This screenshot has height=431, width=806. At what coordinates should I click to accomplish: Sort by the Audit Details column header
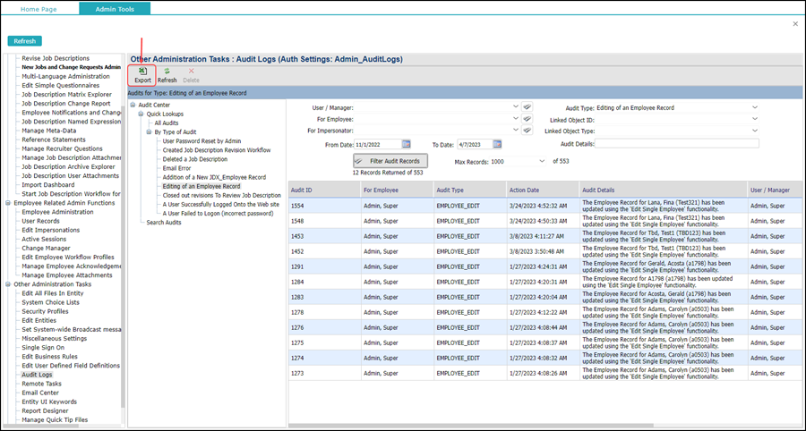point(664,190)
